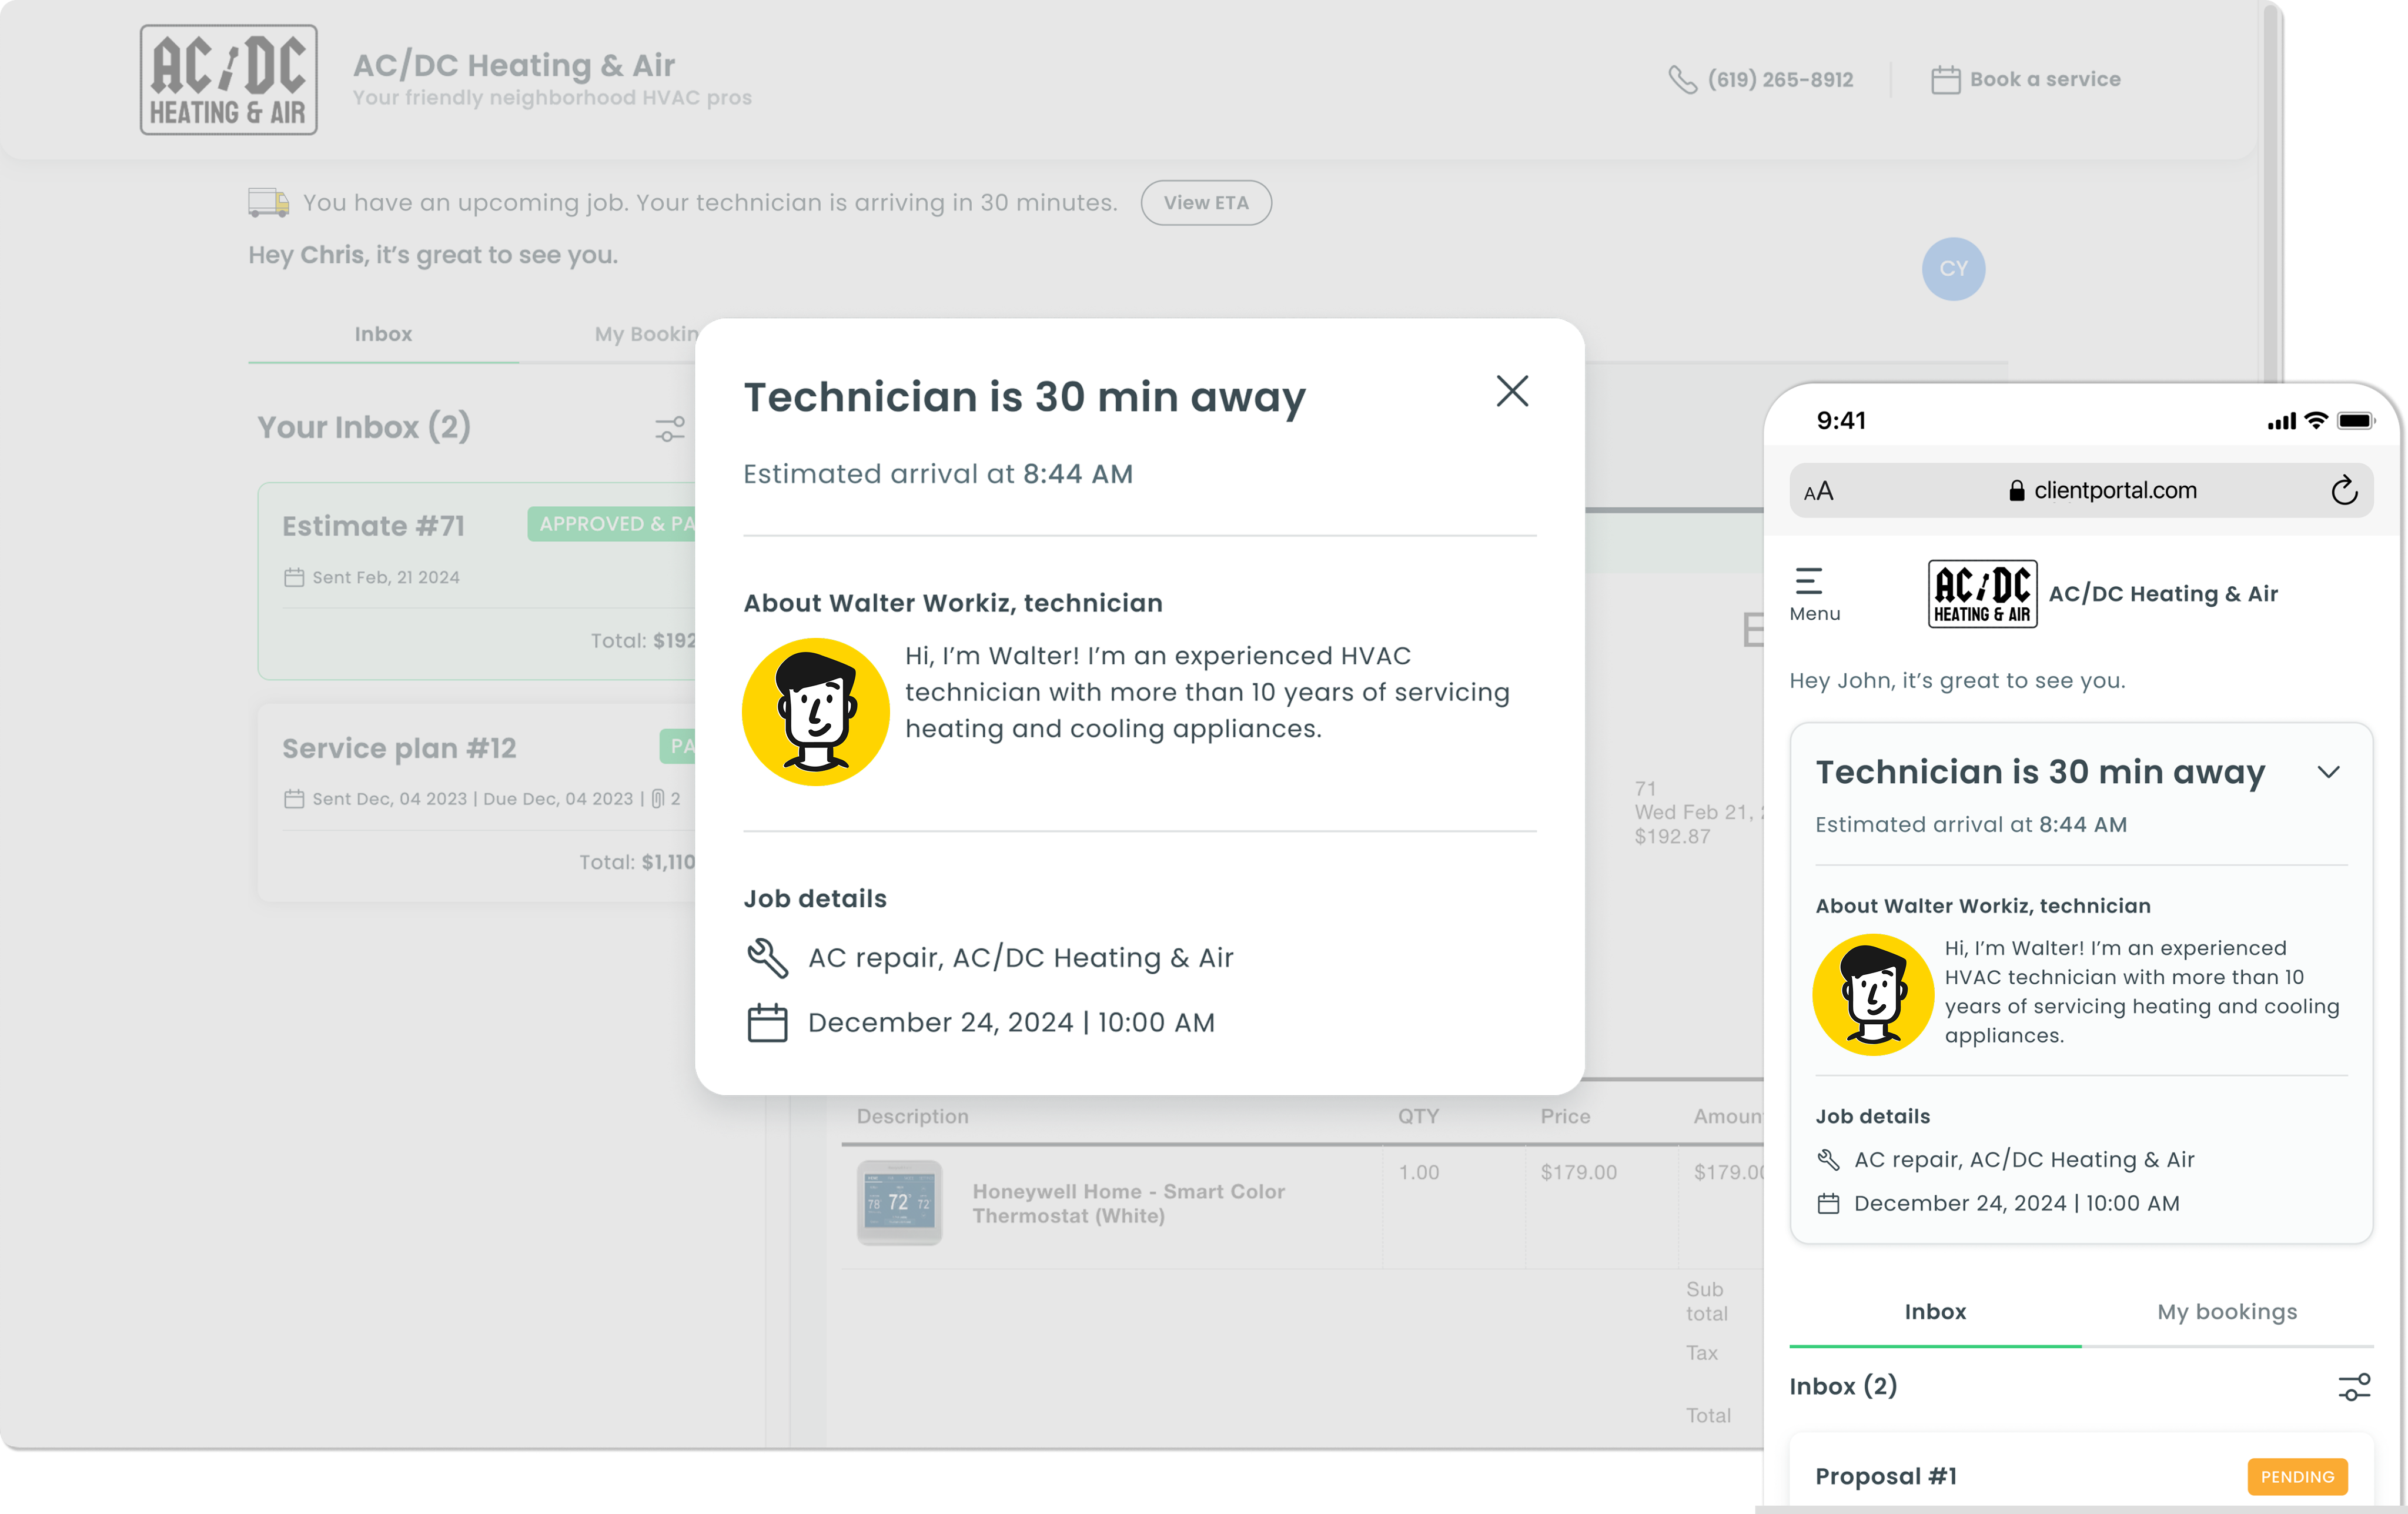
Task: Click the mobile AC/DC Heating & Air logo
Action: point(1982,594)
